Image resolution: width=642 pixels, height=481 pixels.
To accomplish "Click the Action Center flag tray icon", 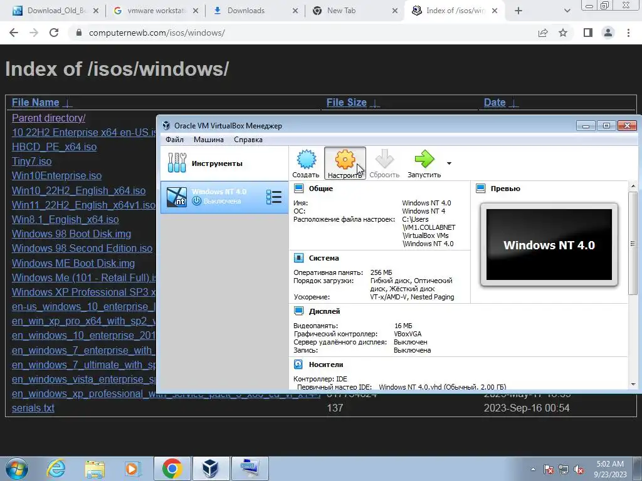I will pyautogui.click(x=549, y=470).
